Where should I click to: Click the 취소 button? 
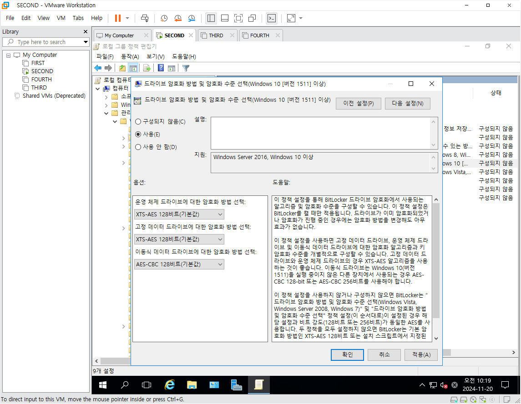(x=384, y=354)
